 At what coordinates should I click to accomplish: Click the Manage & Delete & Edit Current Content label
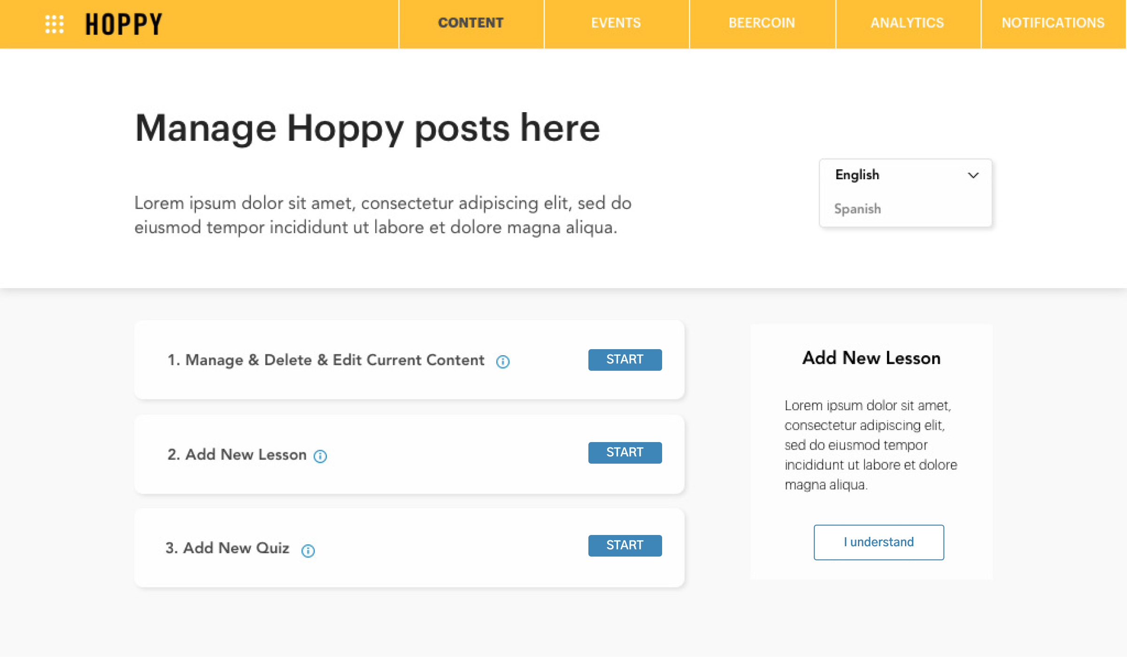[326, 360]
